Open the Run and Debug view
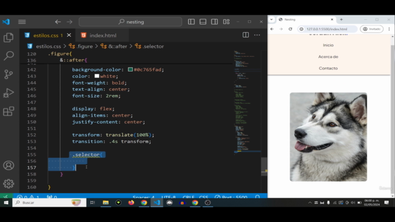 coord(9,93)
